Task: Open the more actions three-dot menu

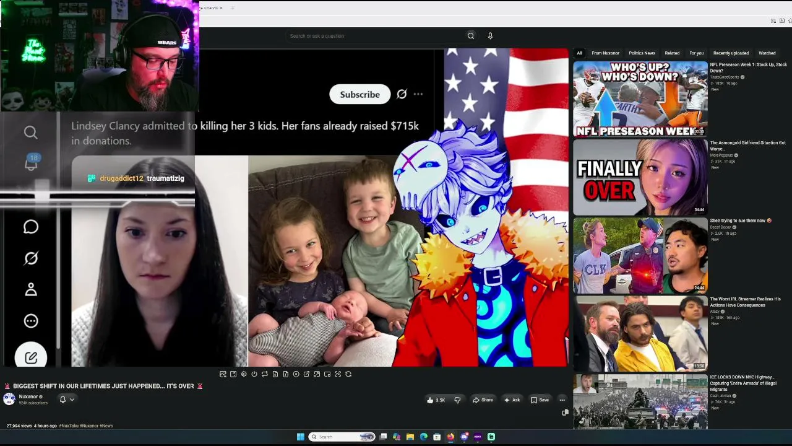Action: point(562,400)
